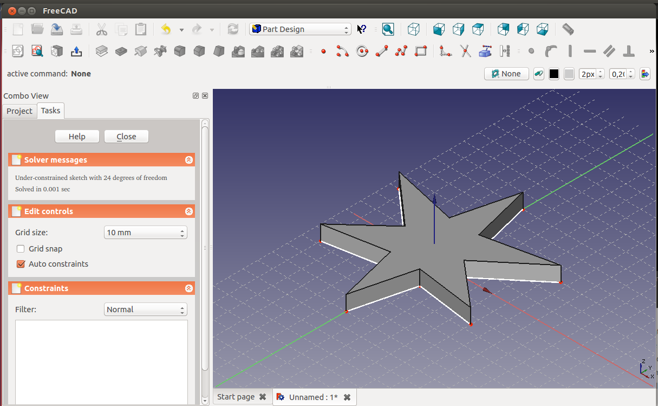Collapse the Solver messages section
This screenshot has height=406, width=658.
pos(188,160)
